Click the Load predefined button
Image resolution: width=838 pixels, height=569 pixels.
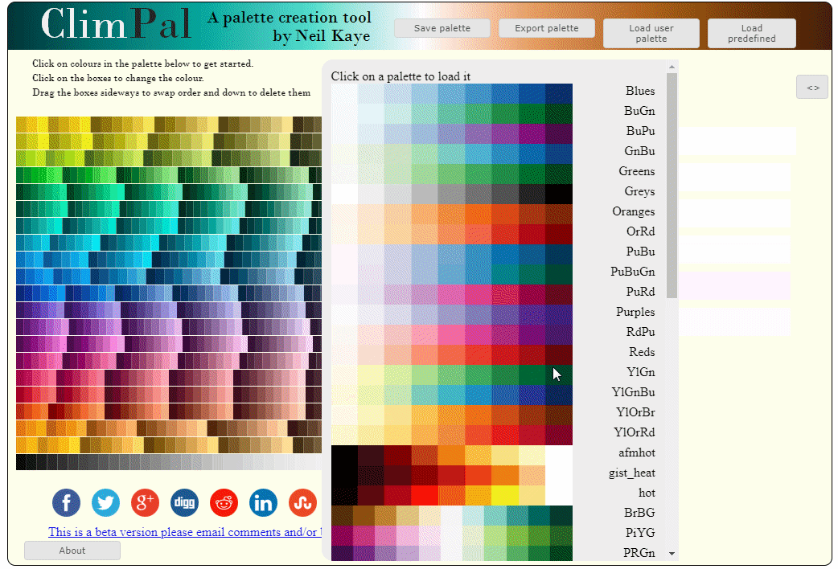click(751, 33)
